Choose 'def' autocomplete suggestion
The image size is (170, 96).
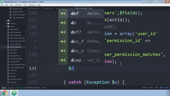coord(81,14)
